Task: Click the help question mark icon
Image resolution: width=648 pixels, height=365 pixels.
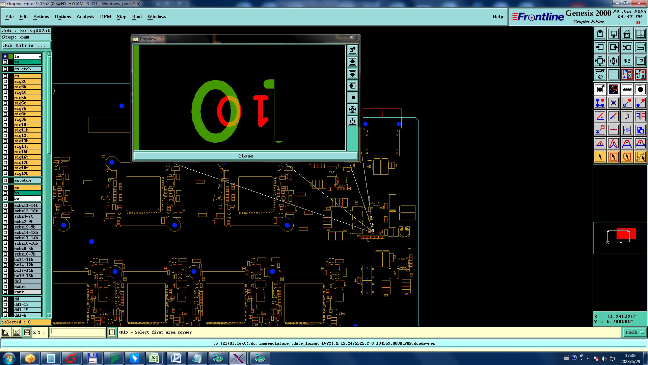Action: tap(640, 61)
